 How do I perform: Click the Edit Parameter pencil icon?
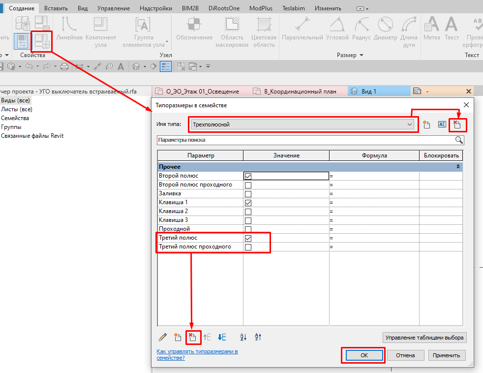pyautogui.click(x=163, y=337)
